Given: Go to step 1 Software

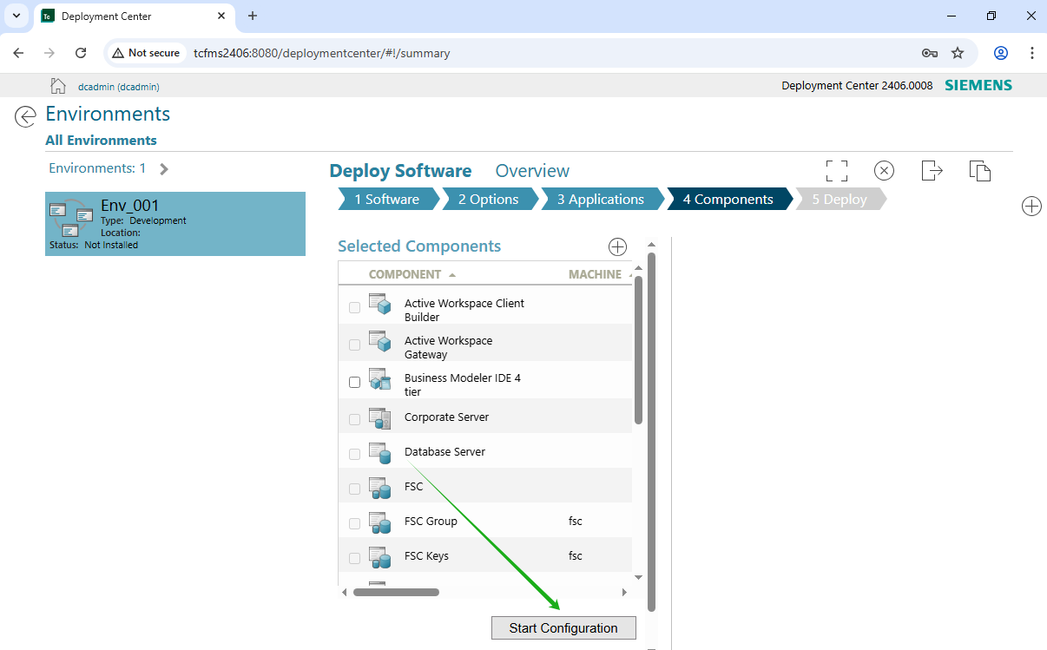Looking at the screenshot, I should (x=387, y=199).
